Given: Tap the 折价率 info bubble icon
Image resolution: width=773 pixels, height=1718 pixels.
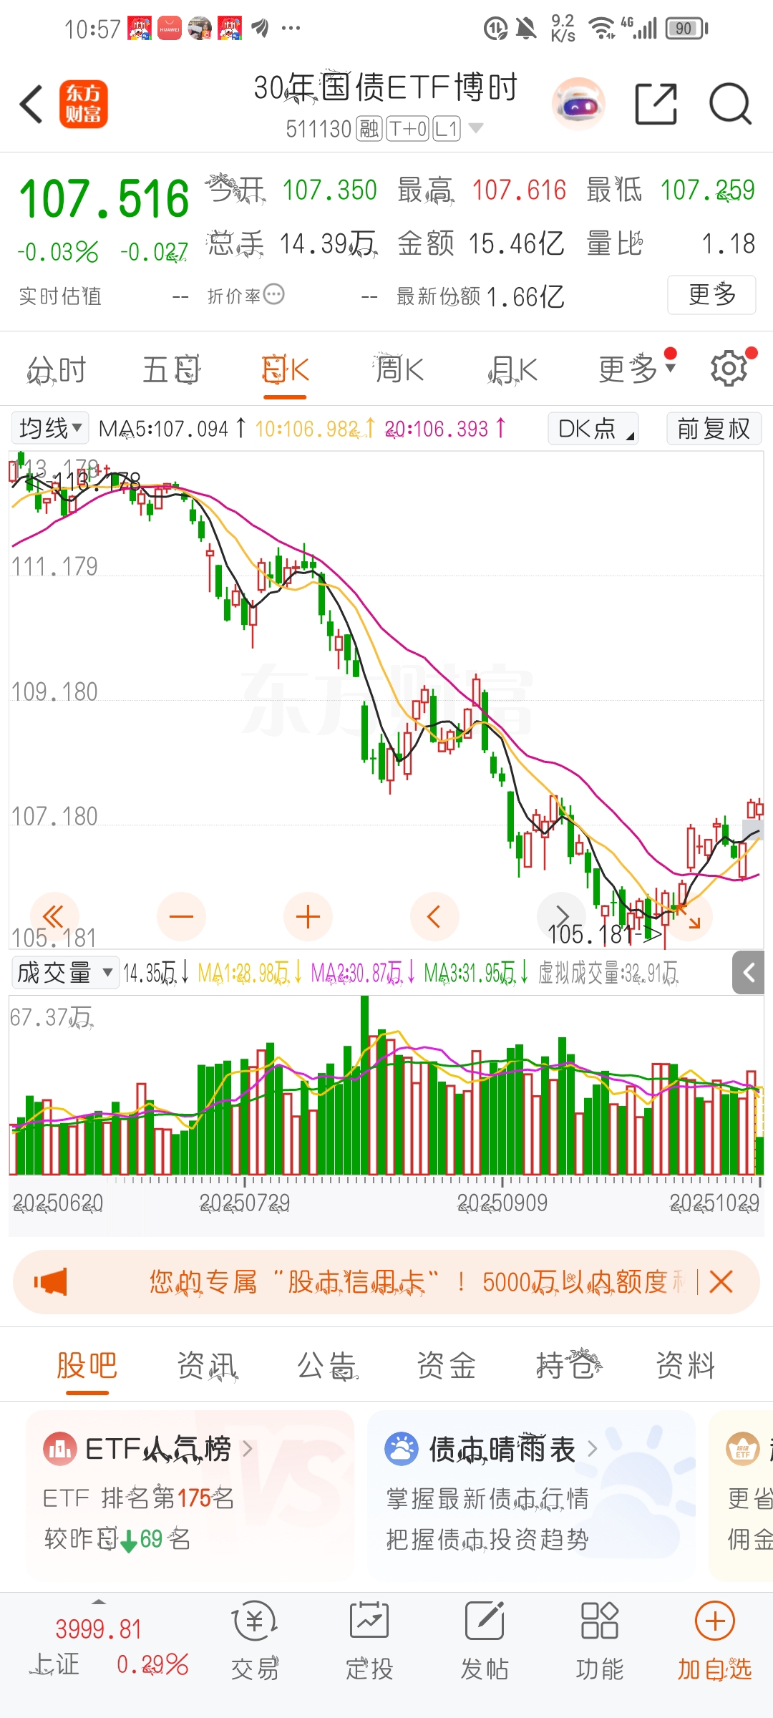Looking at the screenshot, I should 274,294.
